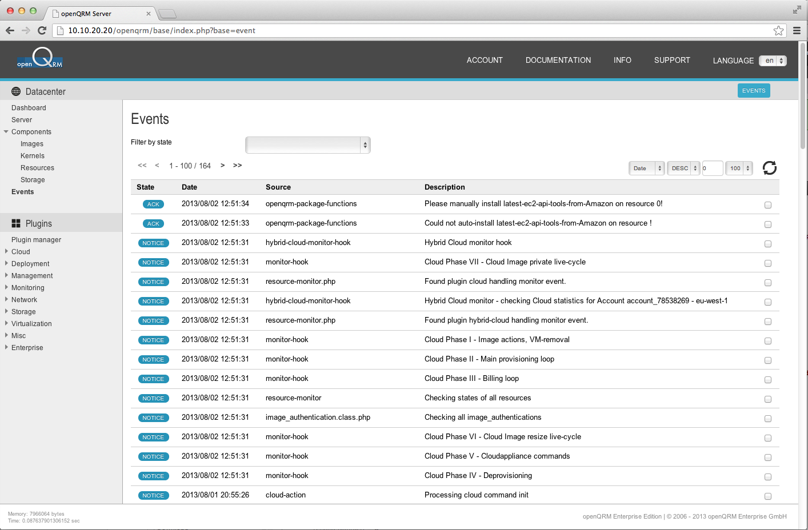Select the checkbox for 'Cloud Phase III - Billing loop'
The width and height of the screenshot is (808, 530).
tap(768, 379)
